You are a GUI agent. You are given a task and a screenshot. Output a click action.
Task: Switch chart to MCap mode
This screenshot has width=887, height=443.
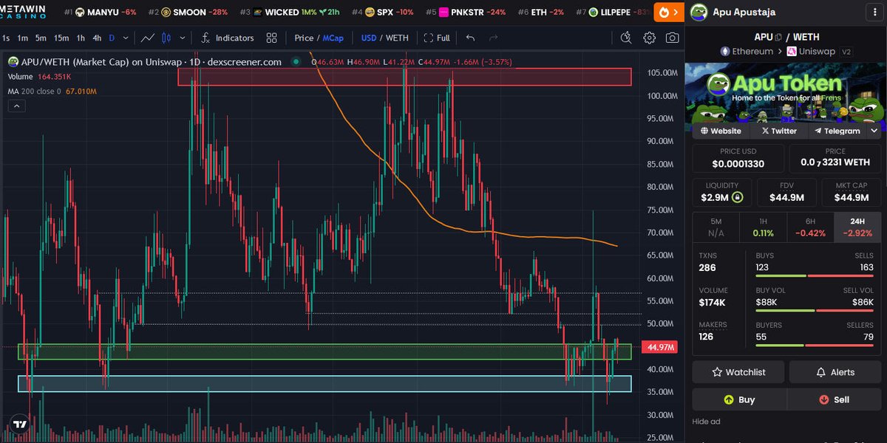(333, 38)
